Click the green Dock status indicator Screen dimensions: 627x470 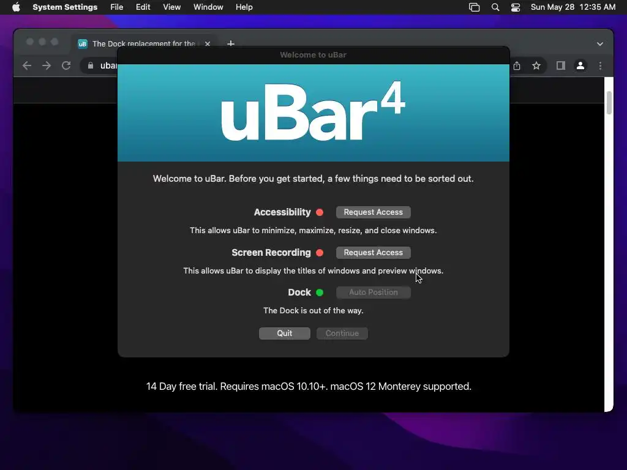pos(320,293)
